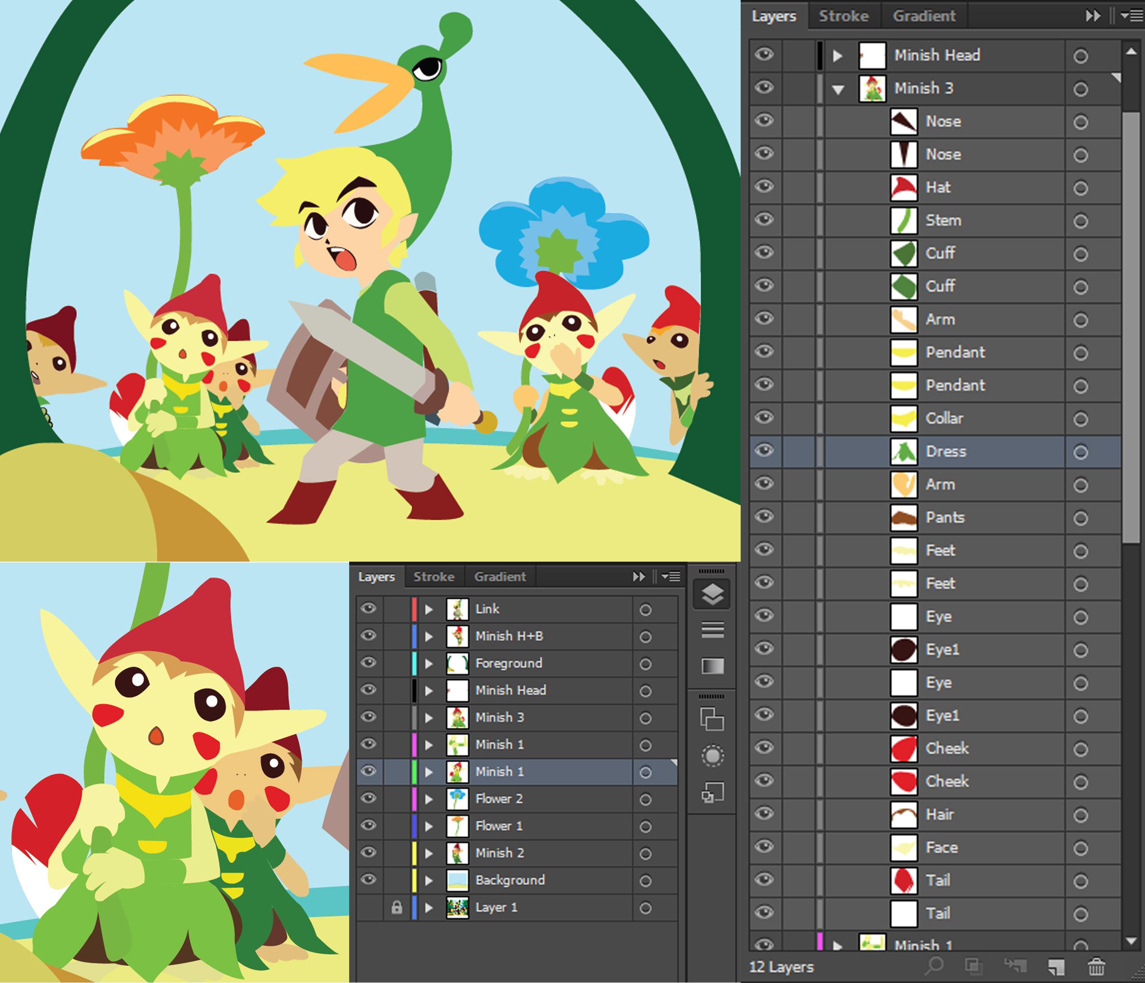Toggle visibility of the Dress sublayer
Image resolution: width=1145 pixels, height=983 pixels.
point(764,450)
